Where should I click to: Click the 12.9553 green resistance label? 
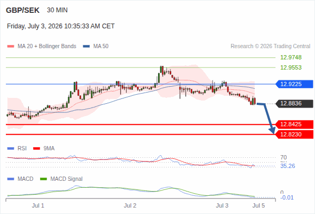click(291, 67)
